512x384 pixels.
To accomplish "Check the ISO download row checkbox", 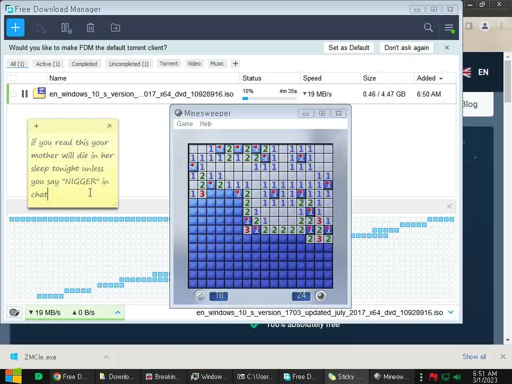I will pyautogui.click(x=13, y=94).
